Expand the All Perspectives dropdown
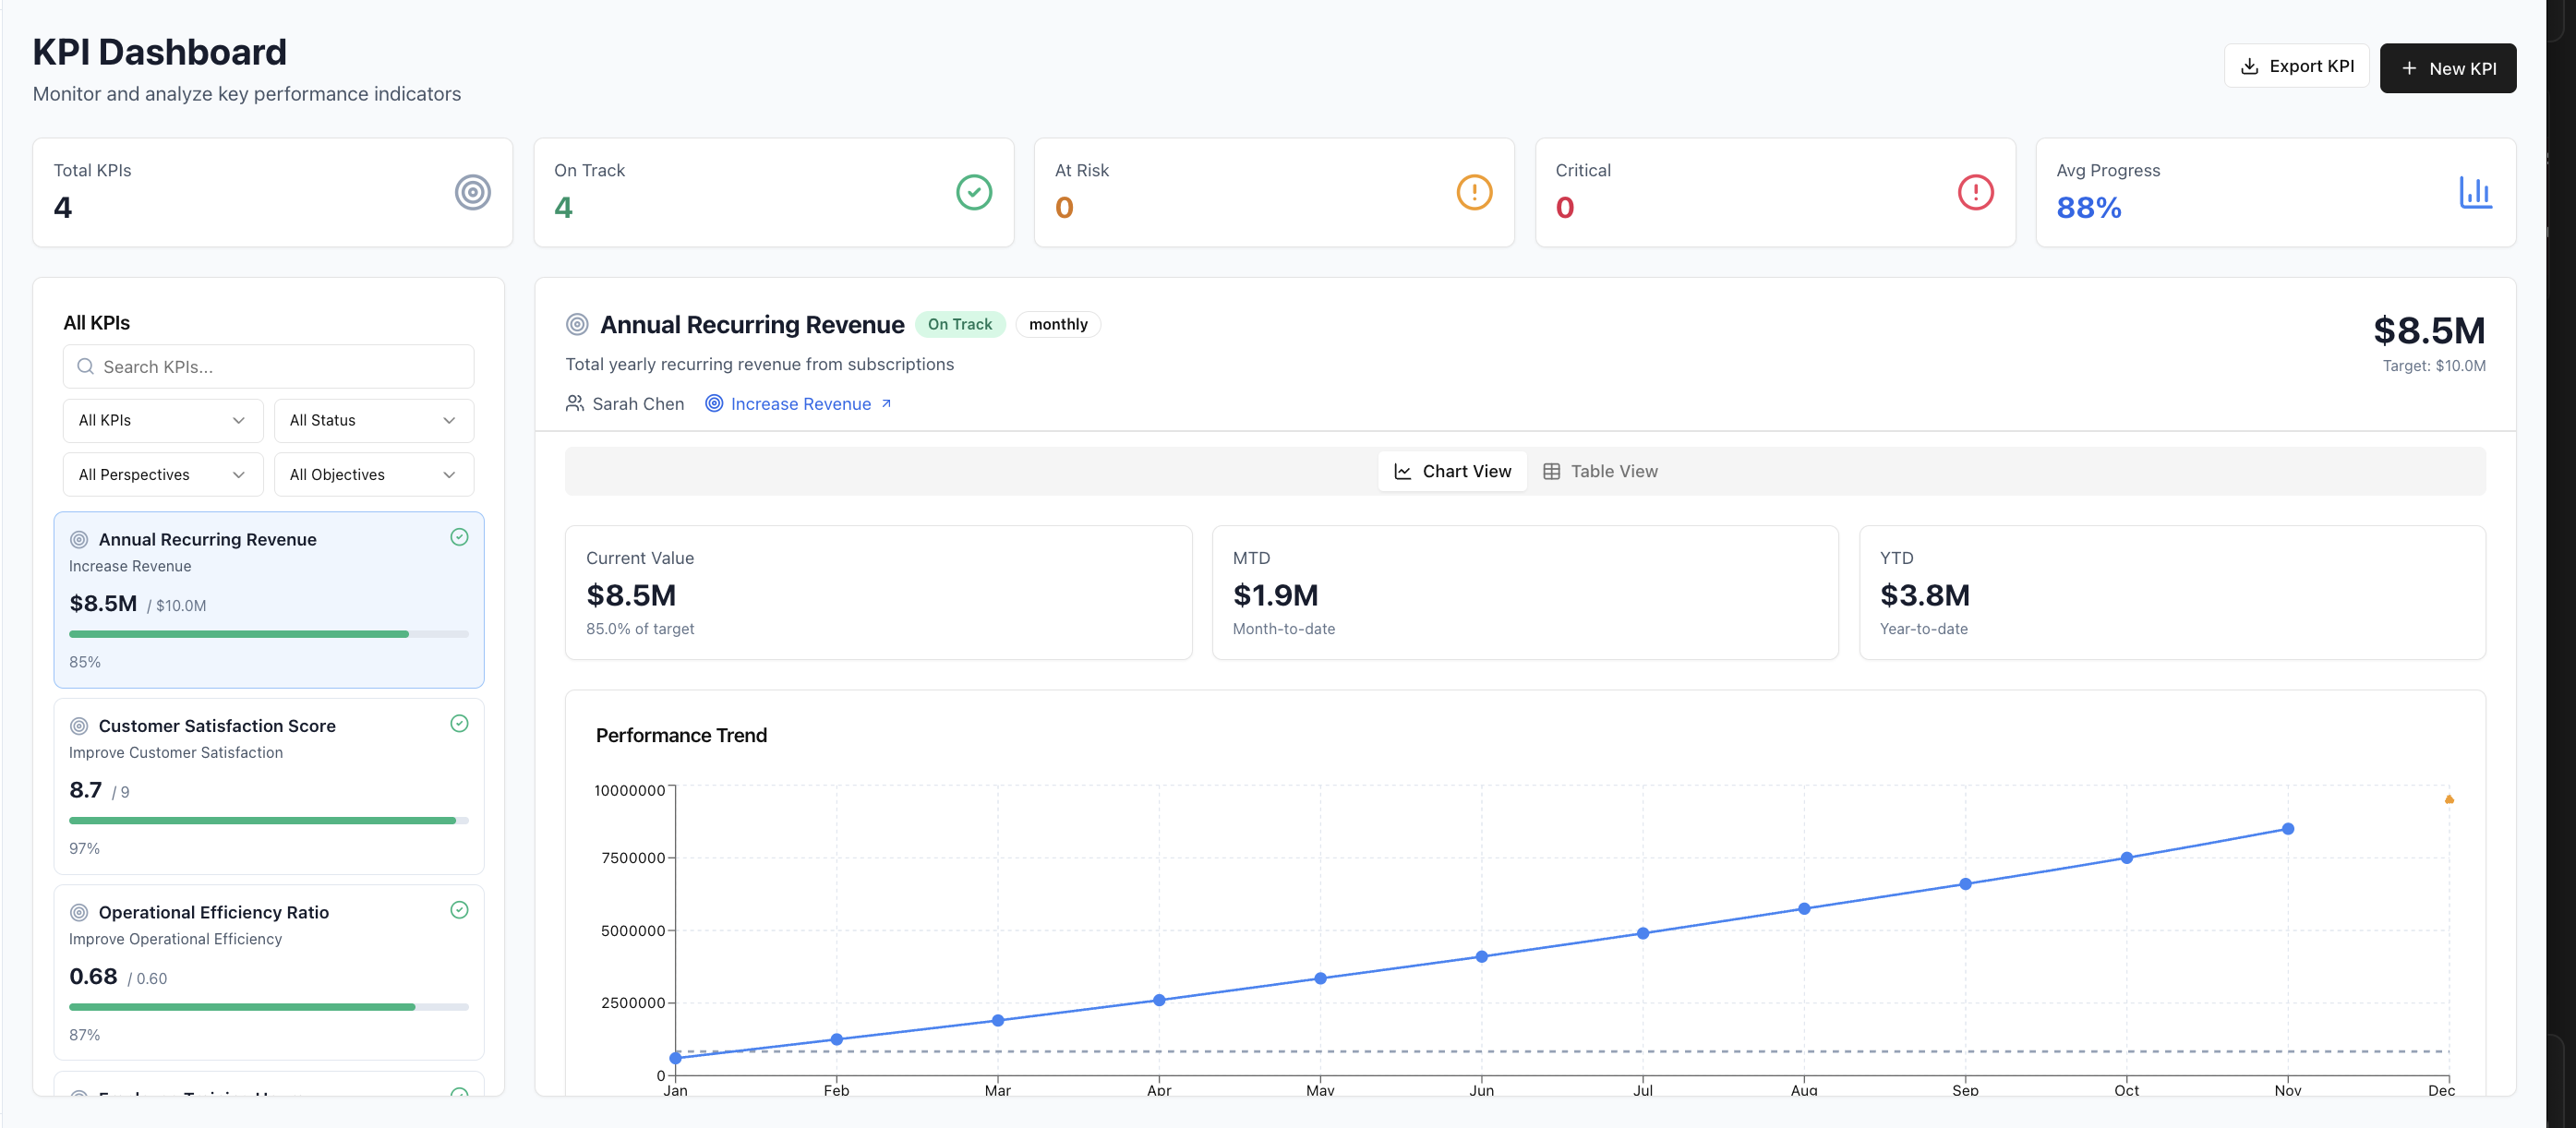This screenshot has width=2576, height=1128. (162, 474)
